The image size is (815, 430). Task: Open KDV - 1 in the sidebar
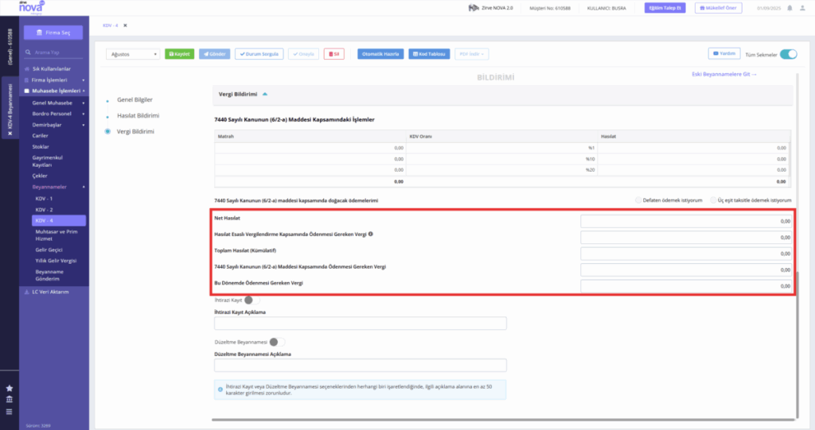pos(45,199)
